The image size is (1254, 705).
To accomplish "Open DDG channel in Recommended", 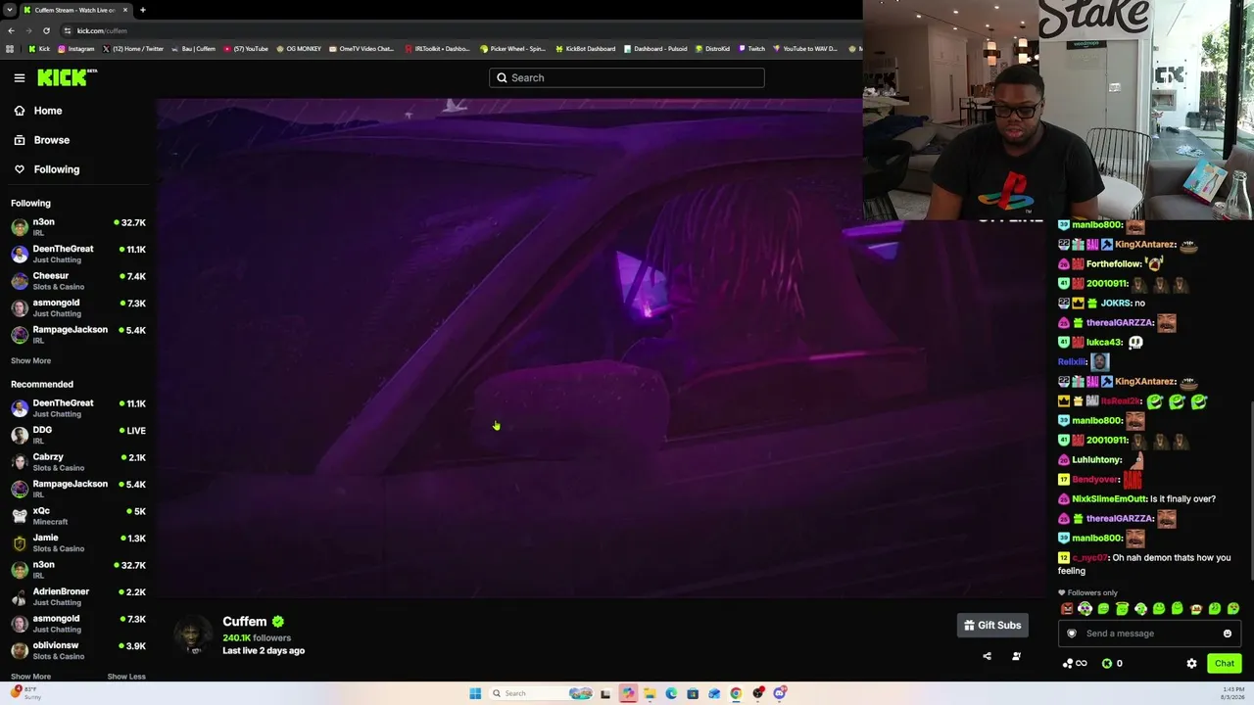I will tap(78, 435).
